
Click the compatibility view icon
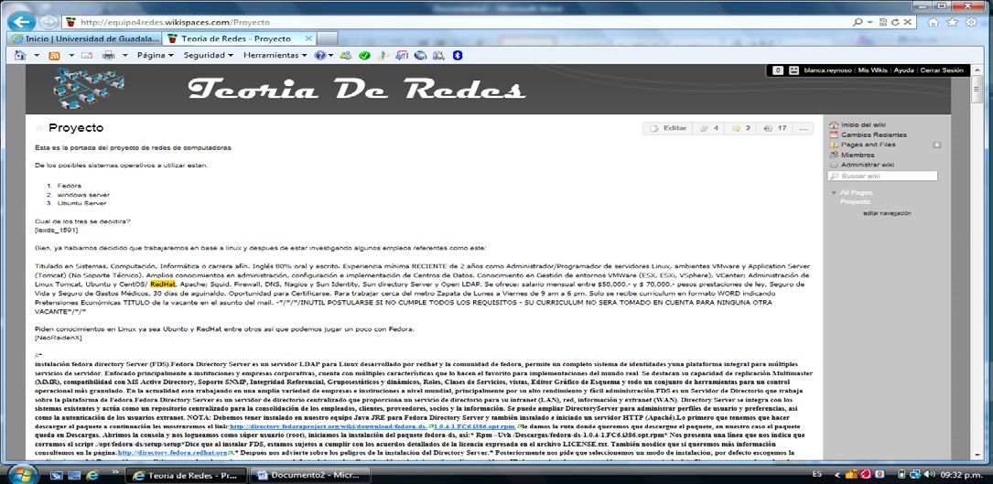(x=881, y=22)
